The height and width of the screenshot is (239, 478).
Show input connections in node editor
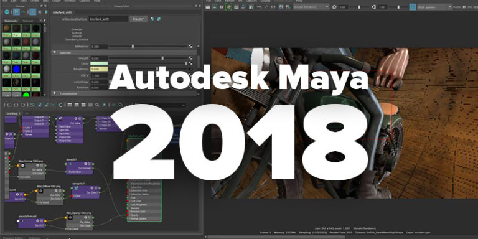pyautogui.click(x=9, y=105)
